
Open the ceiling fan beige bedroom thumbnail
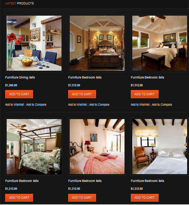click(160, 43)
